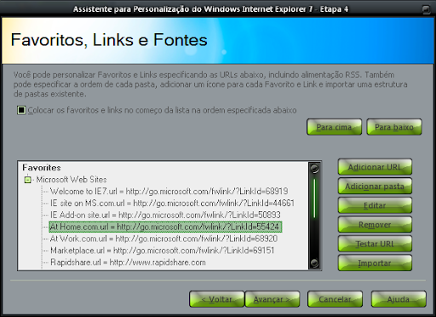Viewport: 436px width, 317px height.
Task: Click 'Editar' to edit the selected favorite
Action: (x=375, y=205)
